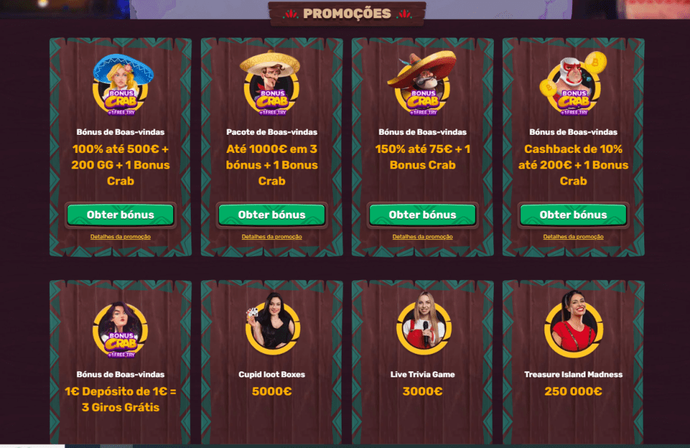Open the Treasure Island Madness host image

(x=573, y=324)
